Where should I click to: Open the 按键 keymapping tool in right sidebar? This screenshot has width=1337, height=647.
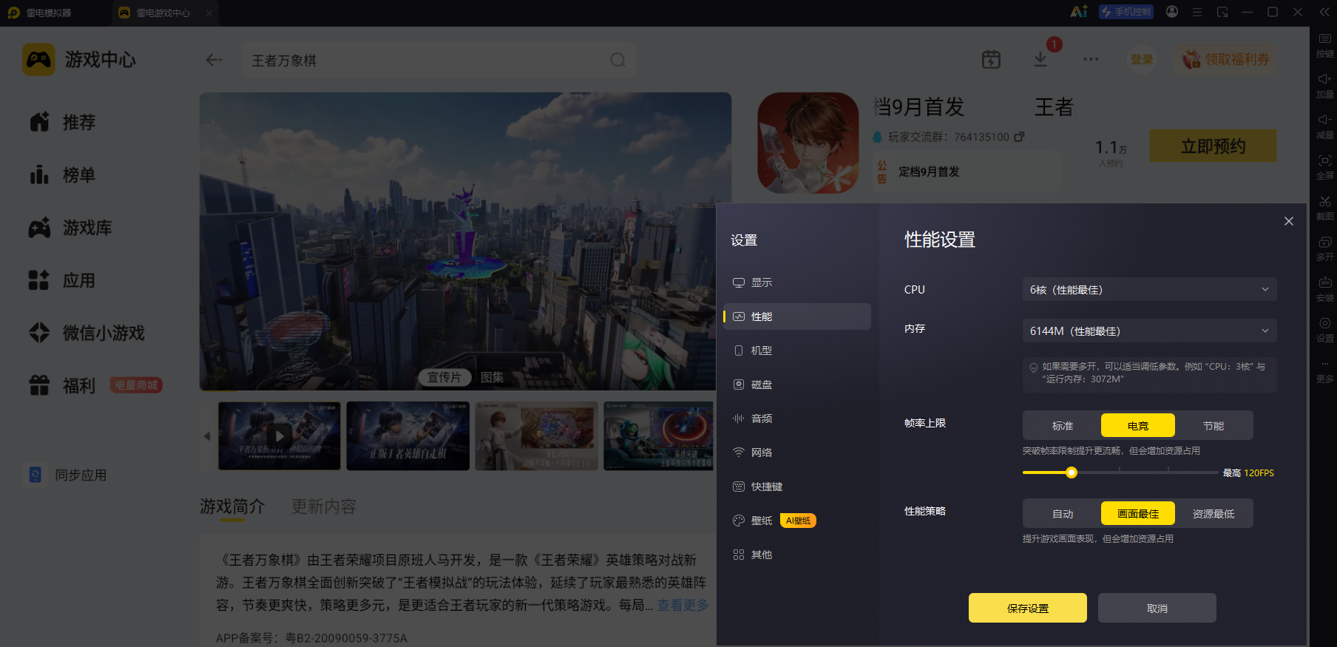[x=1324, y=44]
